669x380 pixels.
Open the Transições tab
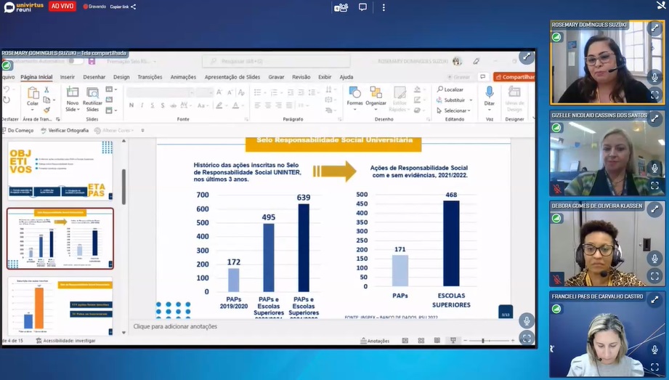(x=150, y=77)
